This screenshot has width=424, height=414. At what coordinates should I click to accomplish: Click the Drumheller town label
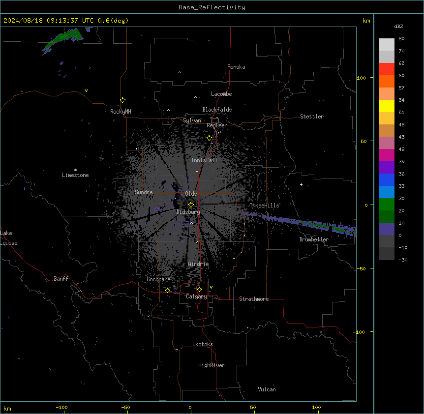314,239
